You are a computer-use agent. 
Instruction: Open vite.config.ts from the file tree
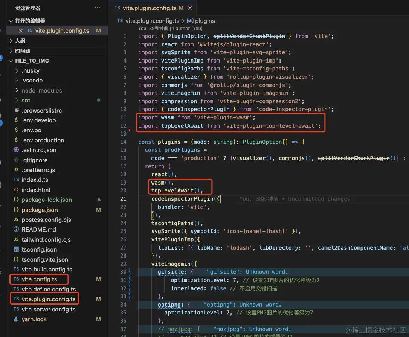coord(39,279)
